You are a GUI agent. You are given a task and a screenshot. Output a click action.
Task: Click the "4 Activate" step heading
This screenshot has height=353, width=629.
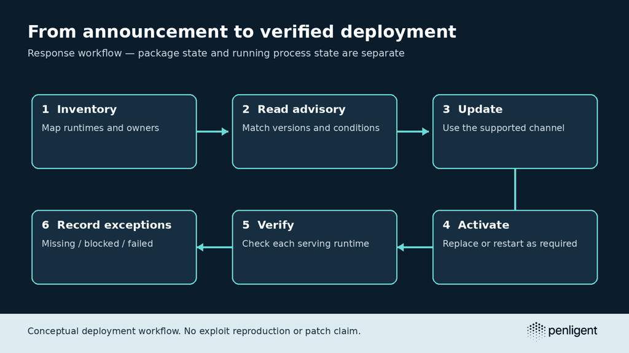pyautogui.click(x=476, y=225)
